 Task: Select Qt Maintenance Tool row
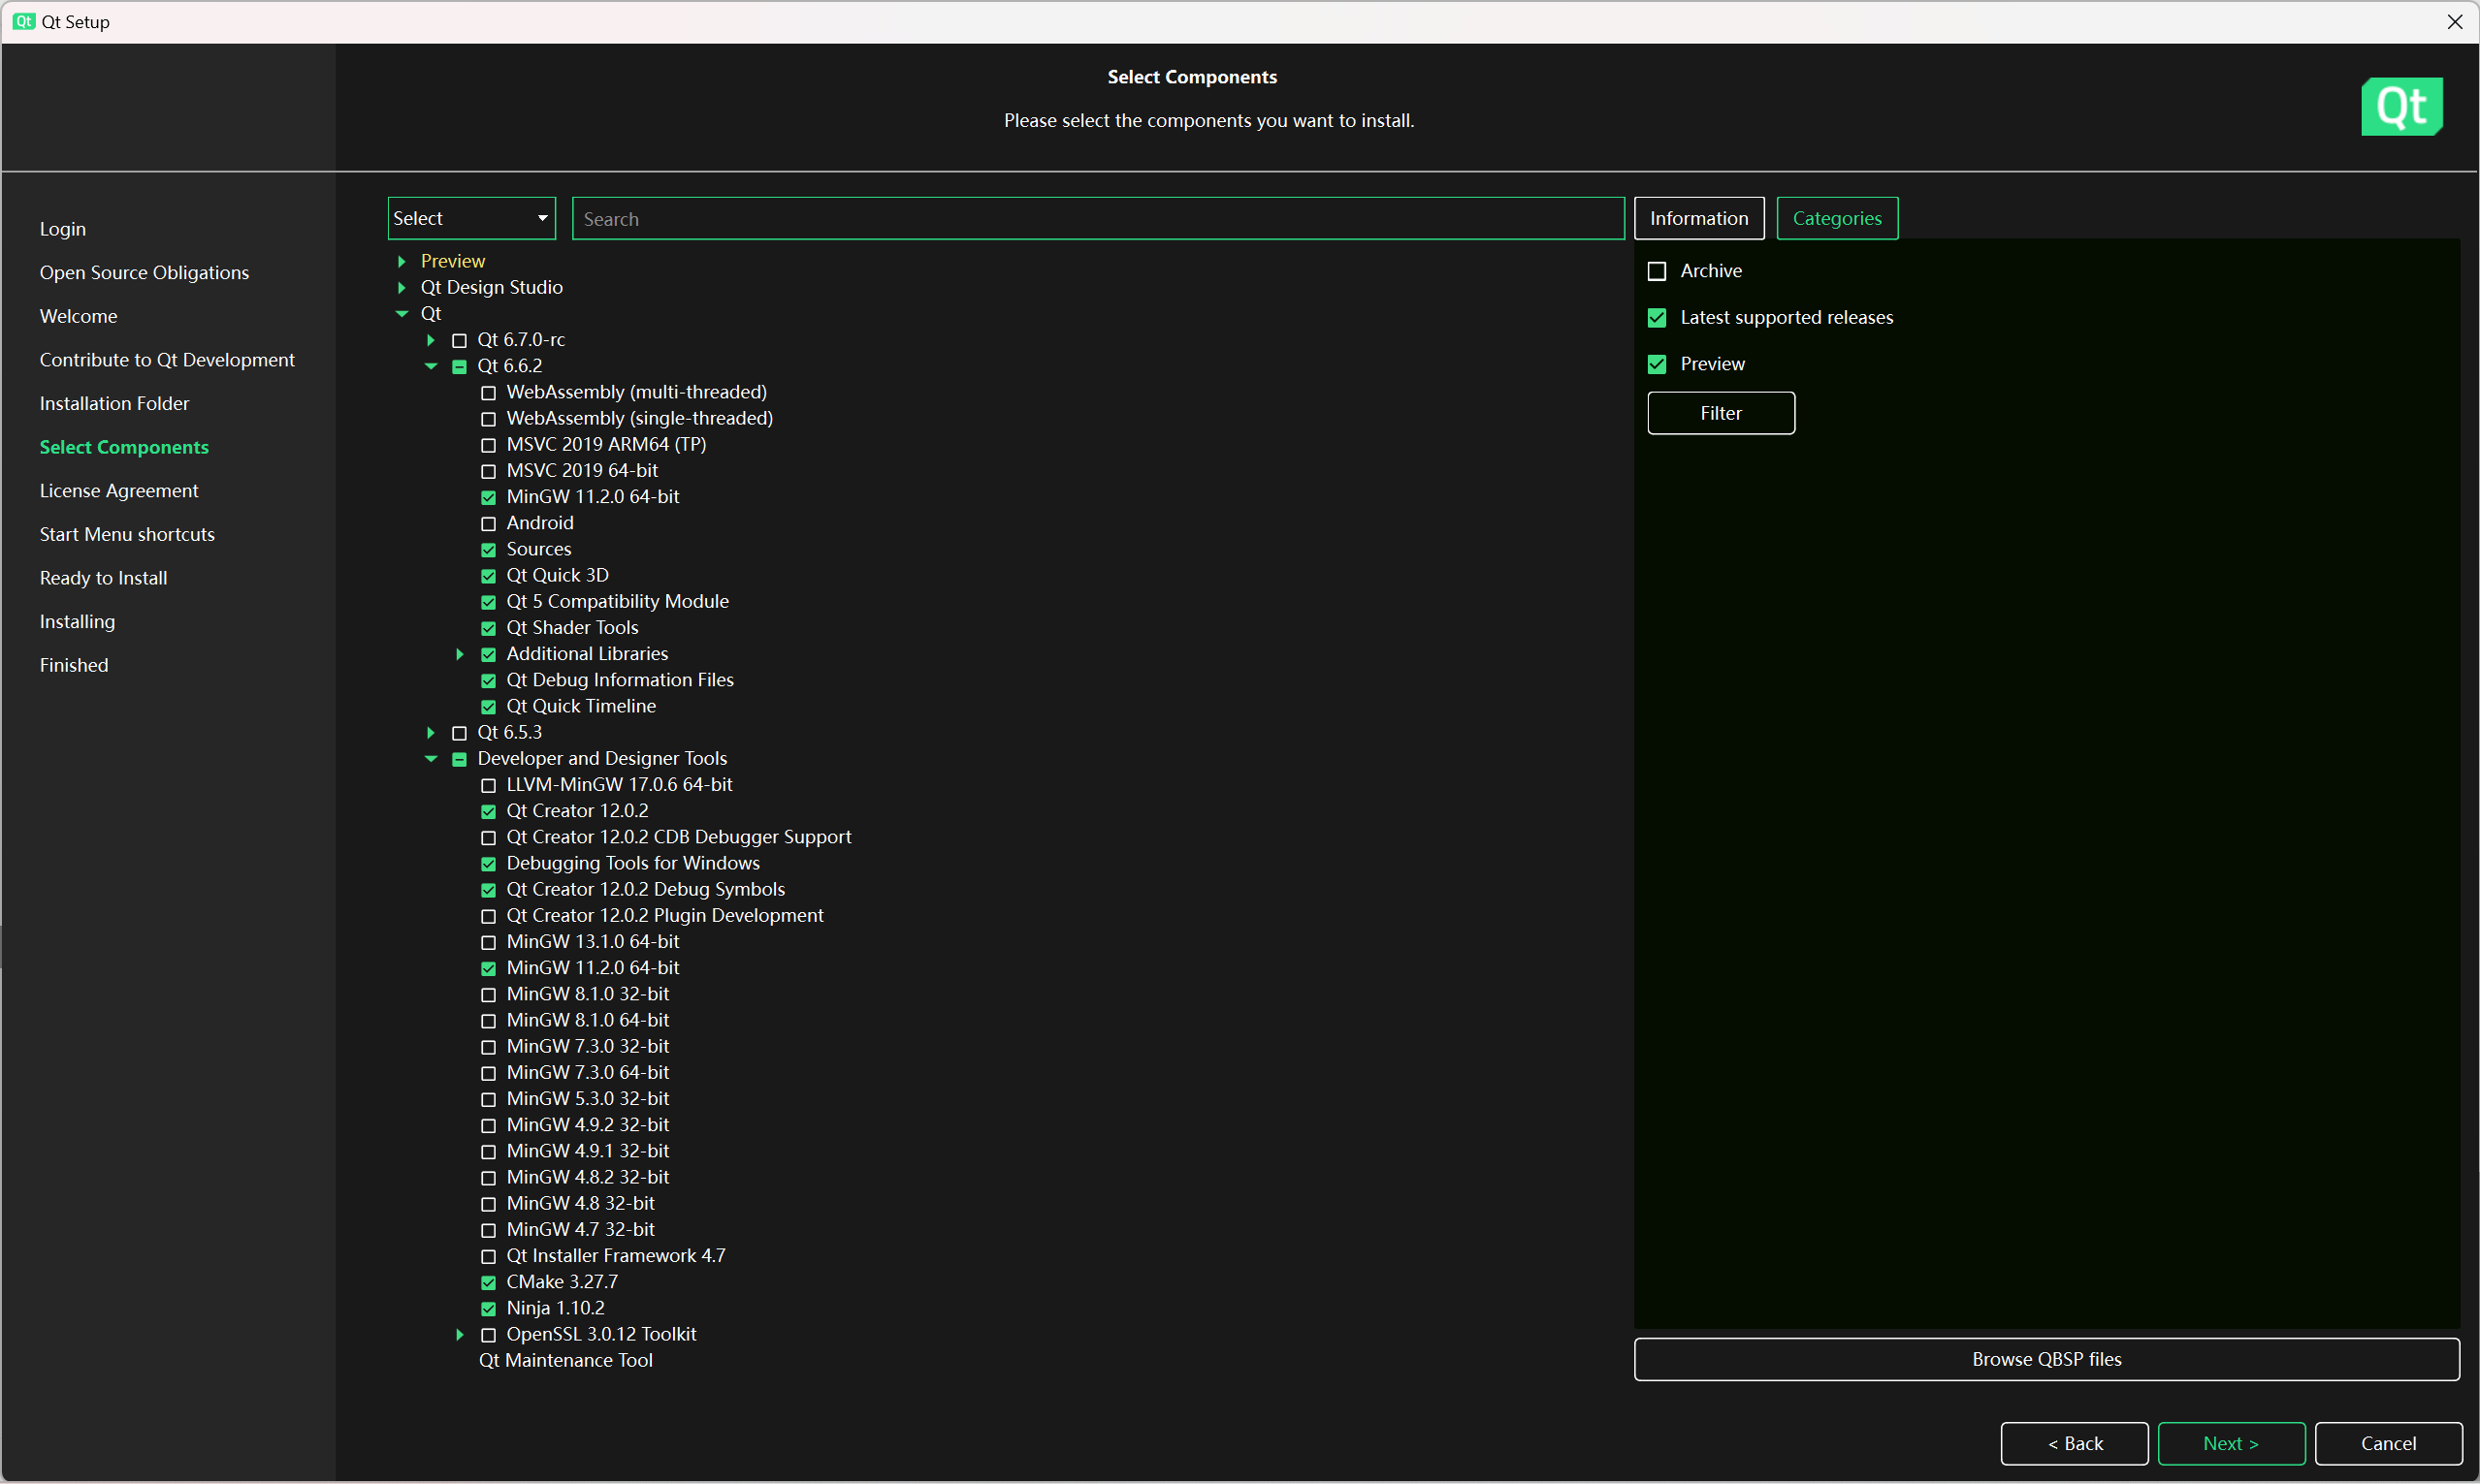coord(565,1360)
